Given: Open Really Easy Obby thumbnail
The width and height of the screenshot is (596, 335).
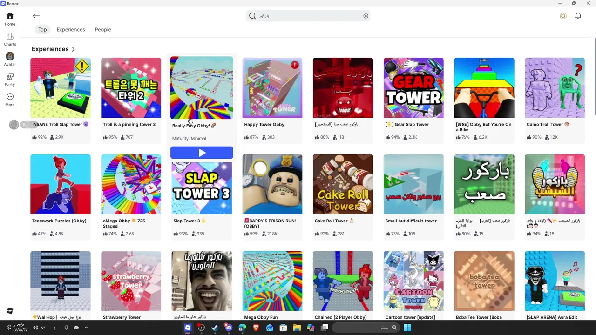Looking at the screenshot, I should pos(202,87).
